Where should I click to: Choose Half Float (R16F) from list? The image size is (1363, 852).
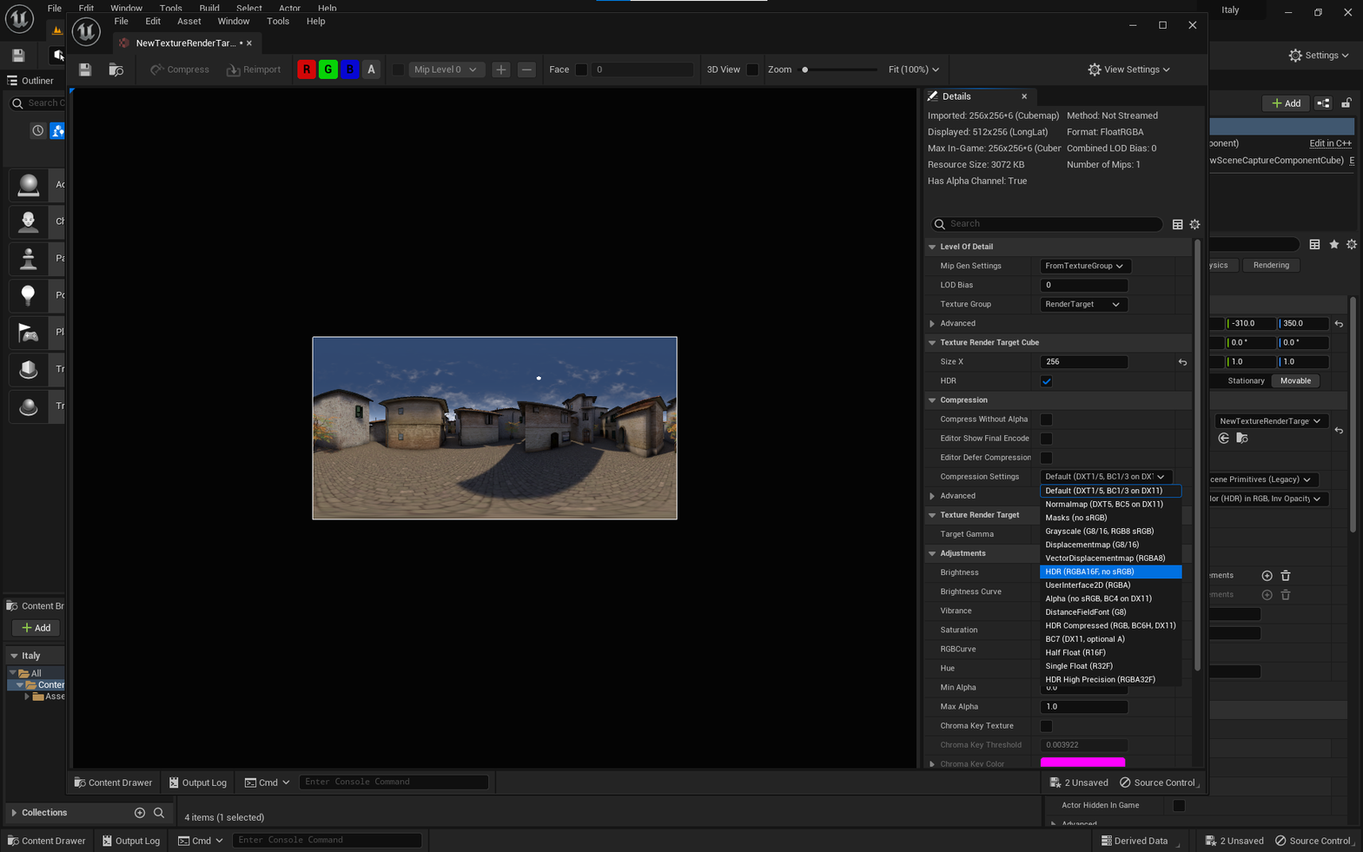click(x=1075, y=652)
